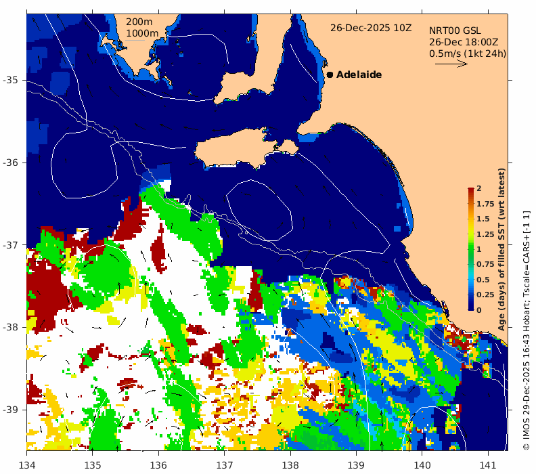Click latitude axis label -35
This screenshot has height=474, width=536.
coord(10,80)
